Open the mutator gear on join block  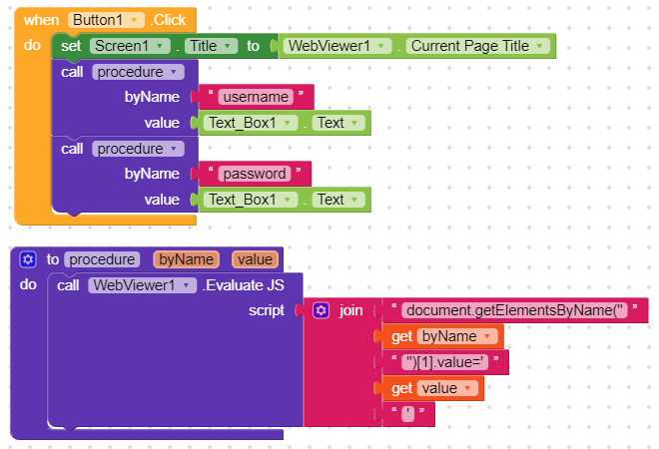(321, 310)
